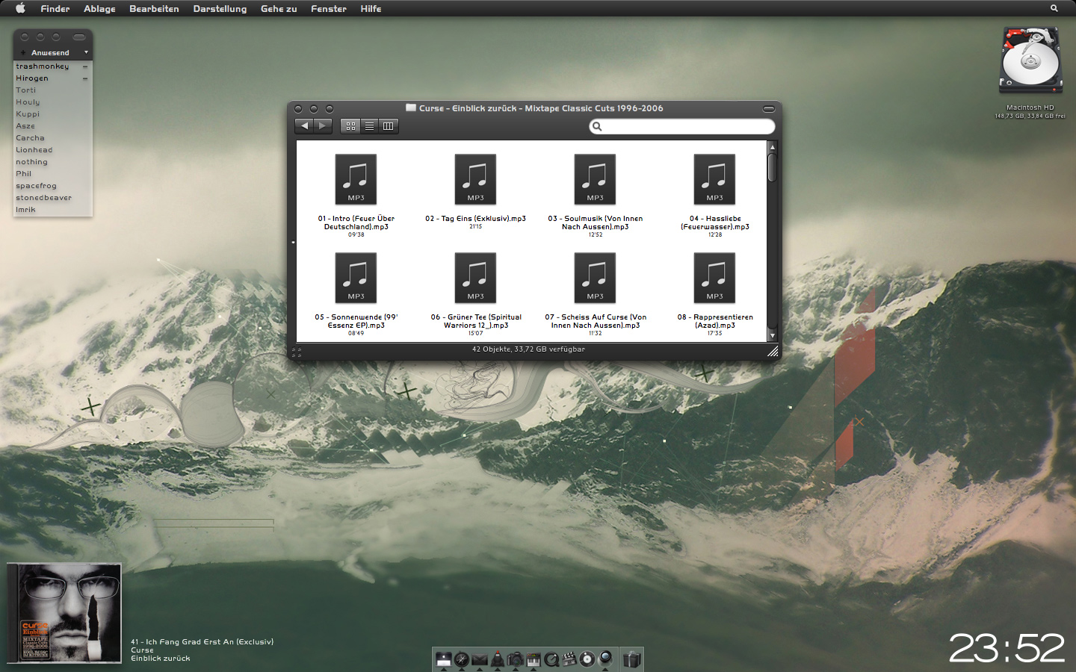This screenshot has height=672, width=1076.
Task: Collapse trashmonkey with its minus indicator
Action: [84, 66]
